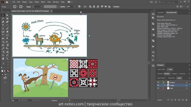The image size is (191, 107).
Task: Delete selection with Layers trash icon
Action: click(x=186, y=100)
